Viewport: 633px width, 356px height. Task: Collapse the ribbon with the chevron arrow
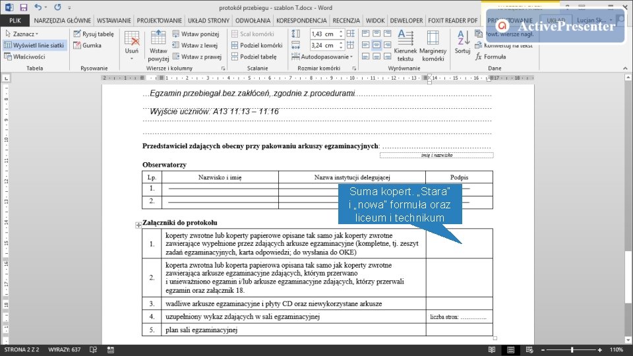tap(625, 68)
